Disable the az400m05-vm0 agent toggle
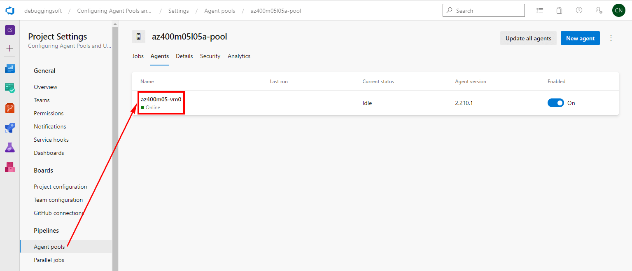Viewport: 632px width, 271px height. (x=556, y=103)
